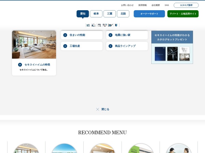Click 閉じる to close the menu
This screenshot has height=153, width=205.
click(105, 109)
